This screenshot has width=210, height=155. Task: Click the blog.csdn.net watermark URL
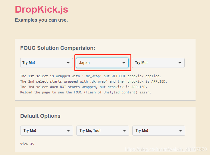coord(166,149)
